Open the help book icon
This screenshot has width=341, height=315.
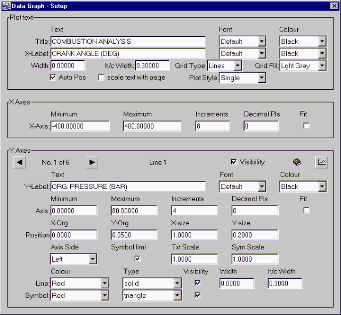(297, 162)
